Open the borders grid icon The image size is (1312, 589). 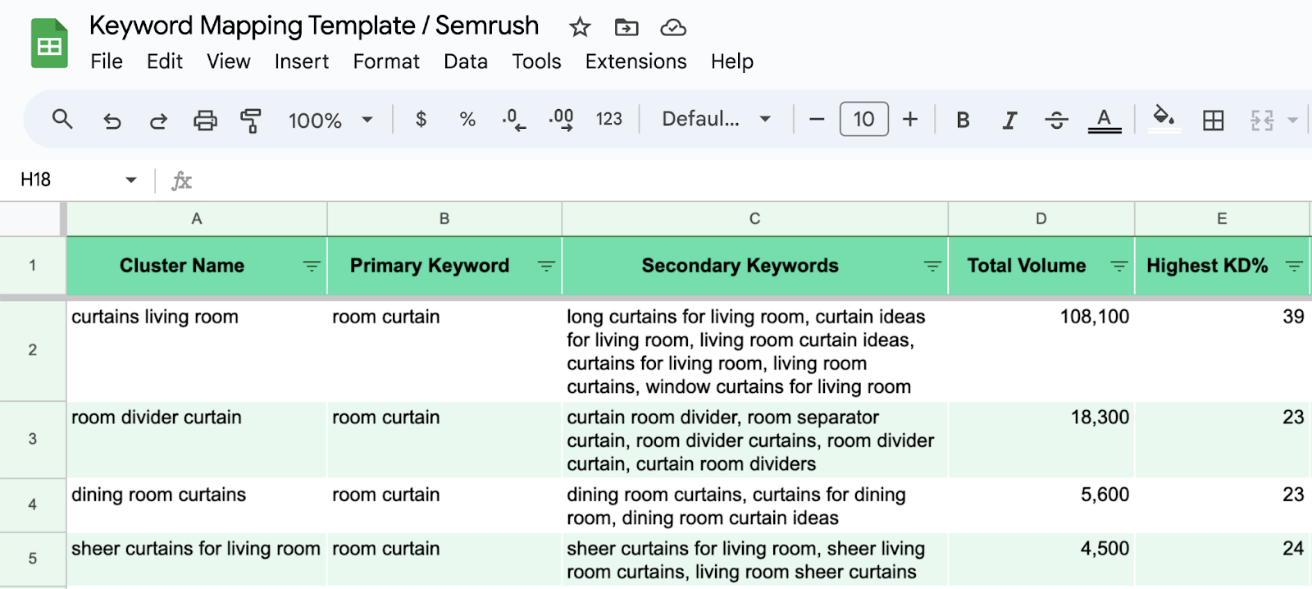1213,121
